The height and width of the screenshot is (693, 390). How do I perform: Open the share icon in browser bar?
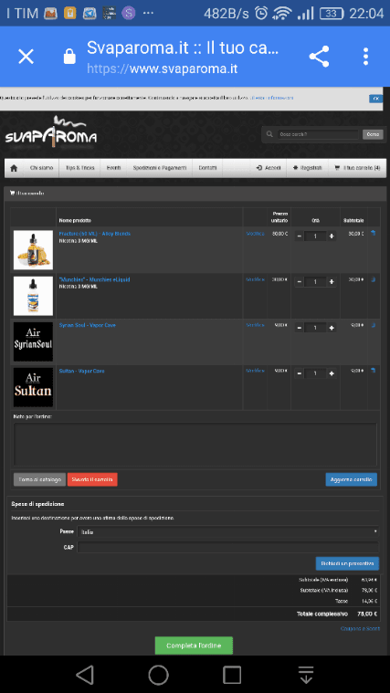319,57
